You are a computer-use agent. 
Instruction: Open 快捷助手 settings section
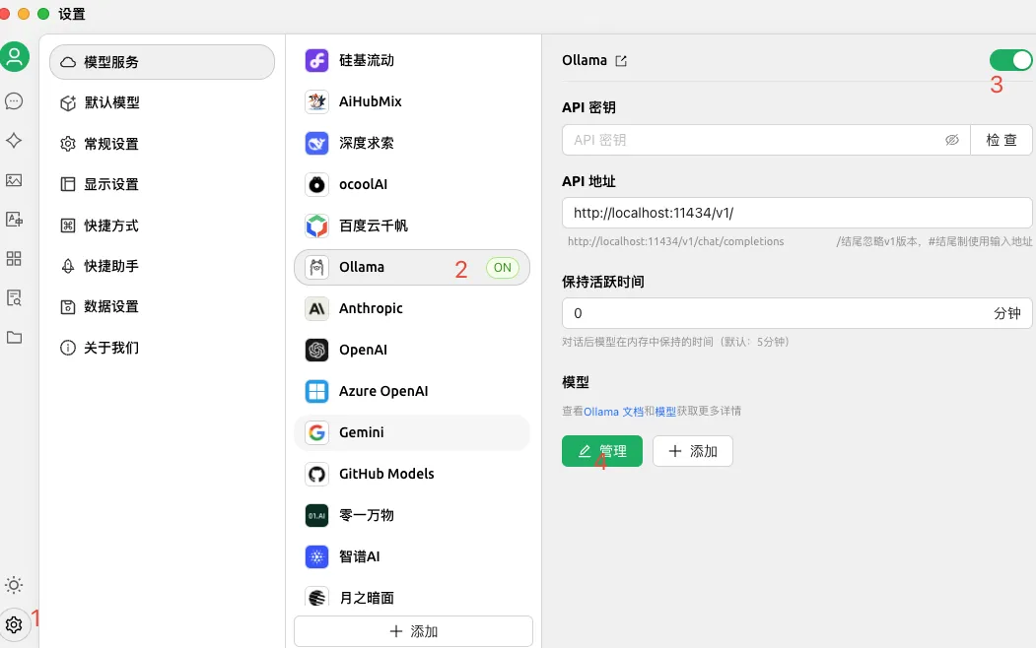[162, 266]
